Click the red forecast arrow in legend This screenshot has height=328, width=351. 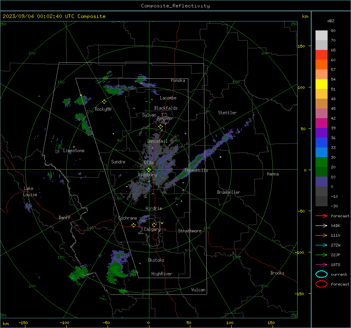321,216
